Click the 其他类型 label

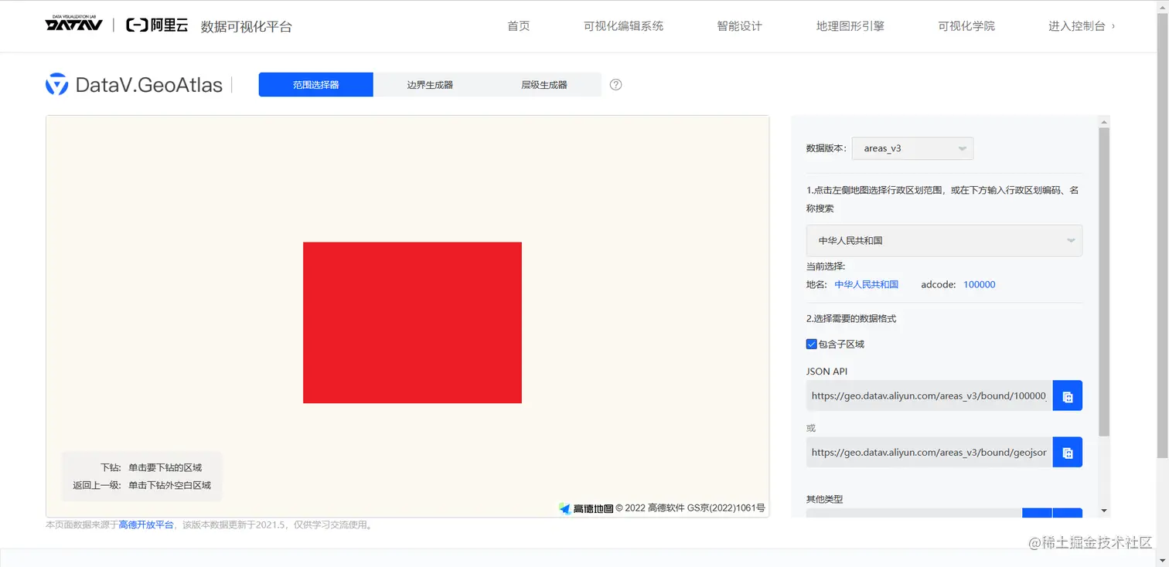(x=824, y=499)
